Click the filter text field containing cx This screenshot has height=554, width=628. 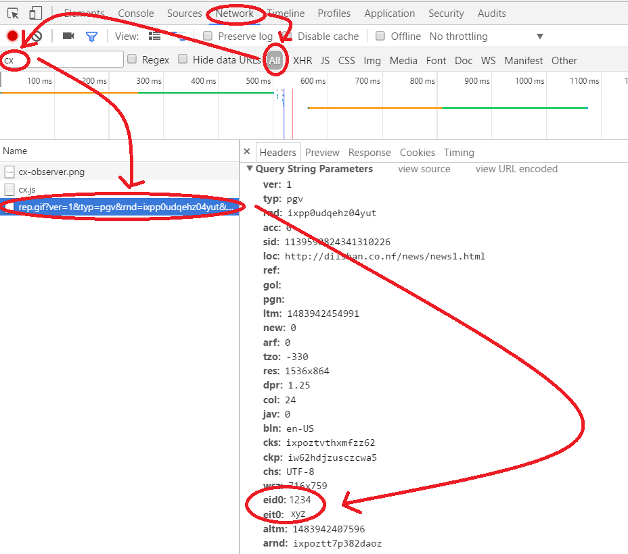pyautogui.click(x=62, y=59)
